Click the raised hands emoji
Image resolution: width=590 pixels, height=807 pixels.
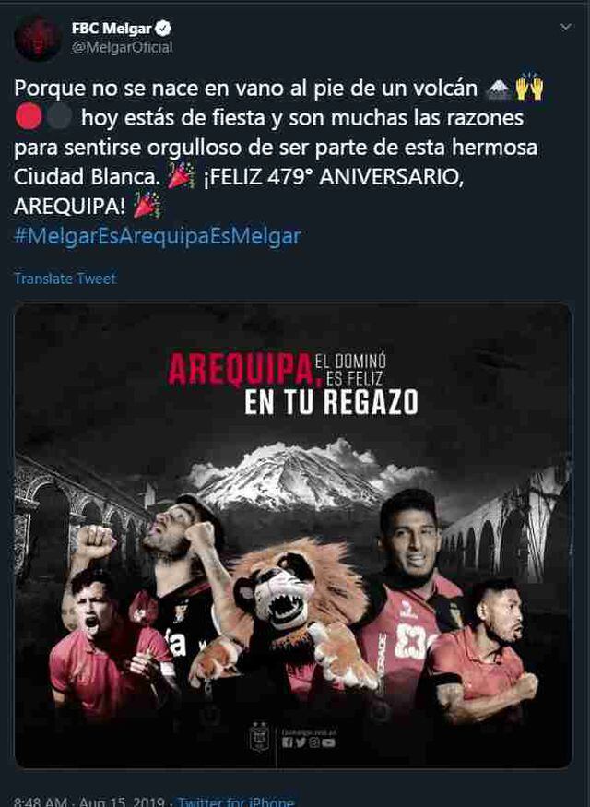tap(529, 88)
